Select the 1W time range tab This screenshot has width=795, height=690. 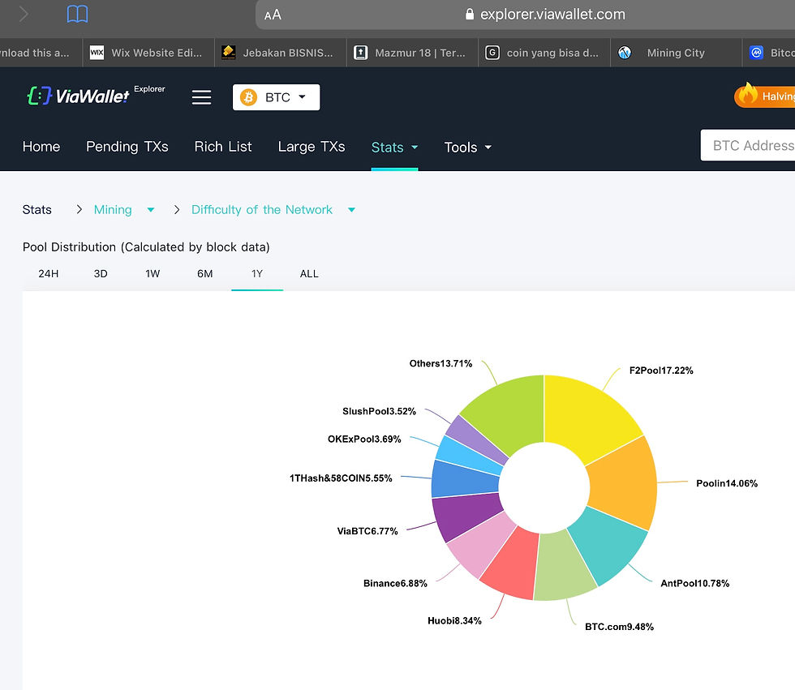point(153,274)
